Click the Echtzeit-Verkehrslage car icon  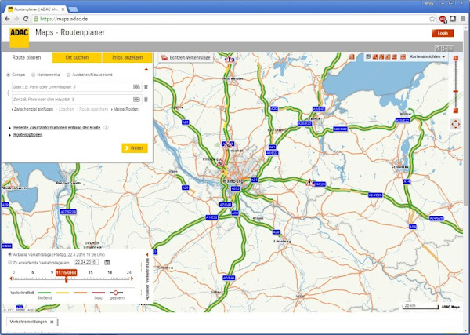[164, 57]
